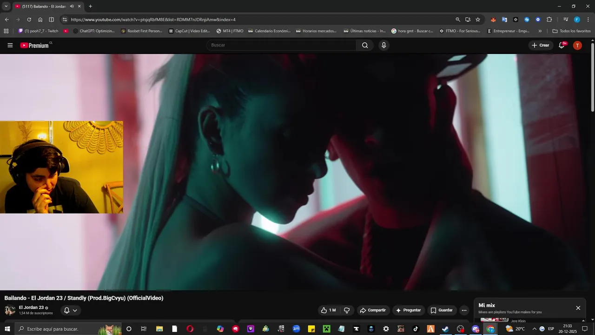The width and height of the screenshot is (595, 335).
Task: Save video with the Guardar button
Action: [x=442, y=310]
